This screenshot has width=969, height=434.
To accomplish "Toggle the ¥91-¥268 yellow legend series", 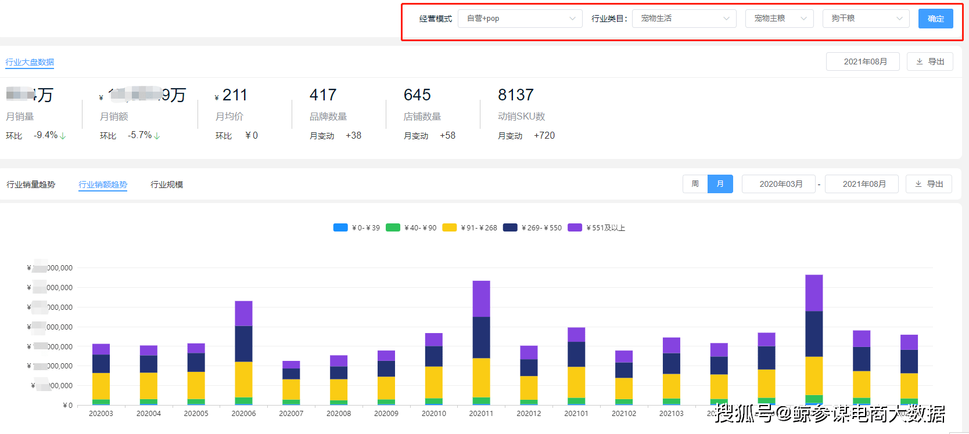I will tap(450, 227).
